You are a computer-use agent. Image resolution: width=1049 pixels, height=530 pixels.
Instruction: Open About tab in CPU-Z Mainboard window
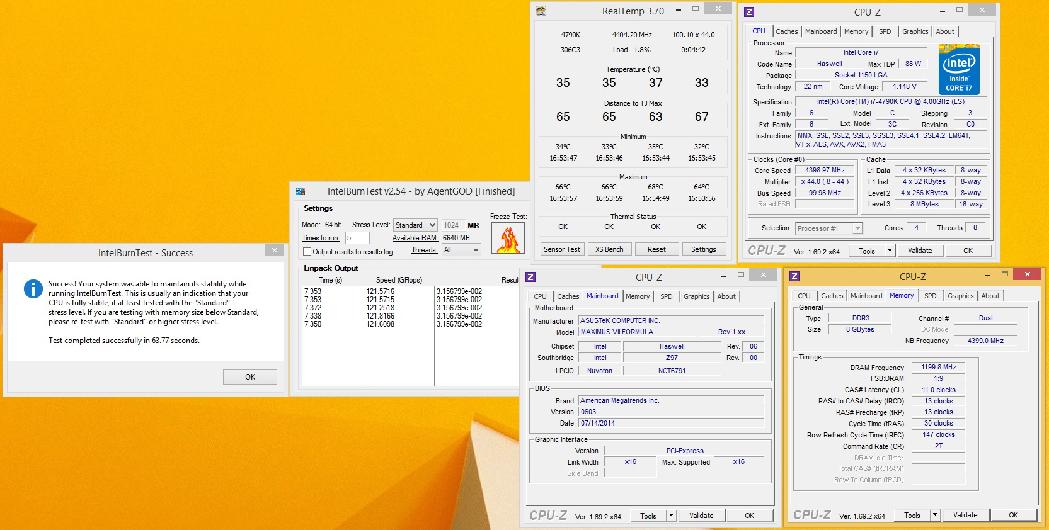pos(726,296)
